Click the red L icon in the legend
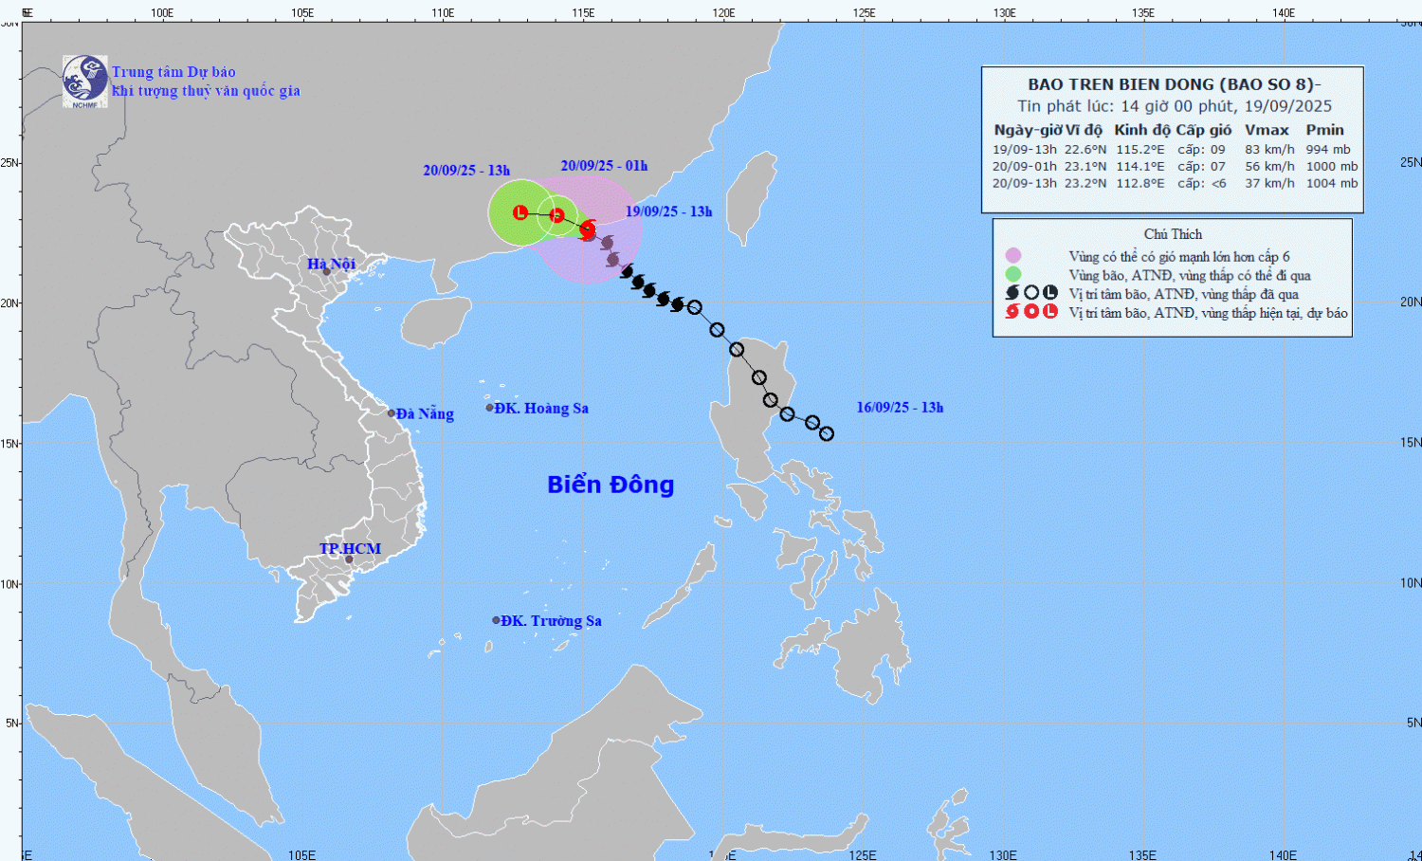1422x861 pixels. click(x=1050, y=312)
